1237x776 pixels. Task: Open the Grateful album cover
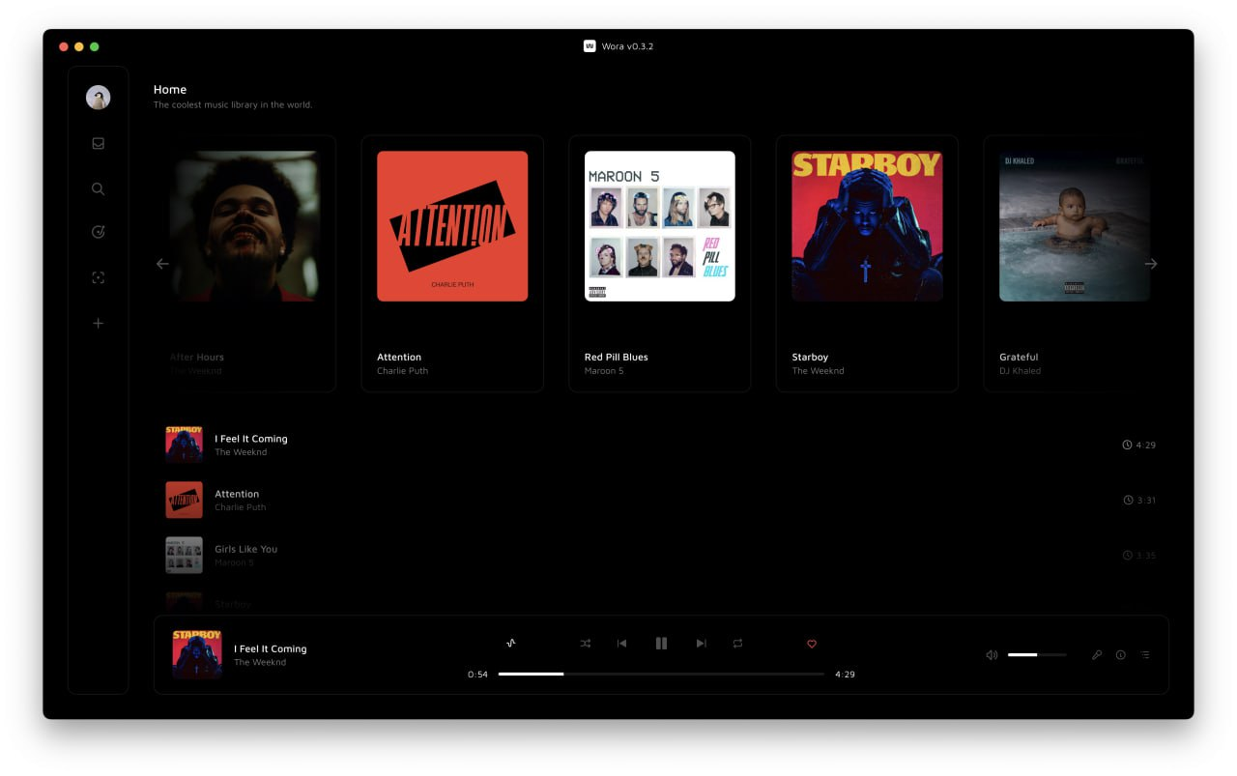pyautogui.click(x=1075, y=226)
